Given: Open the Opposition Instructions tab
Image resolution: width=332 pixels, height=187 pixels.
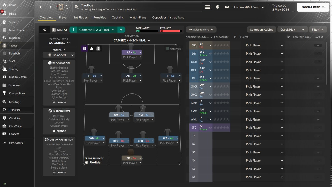Looking at the screenshot, I should 168,18.
